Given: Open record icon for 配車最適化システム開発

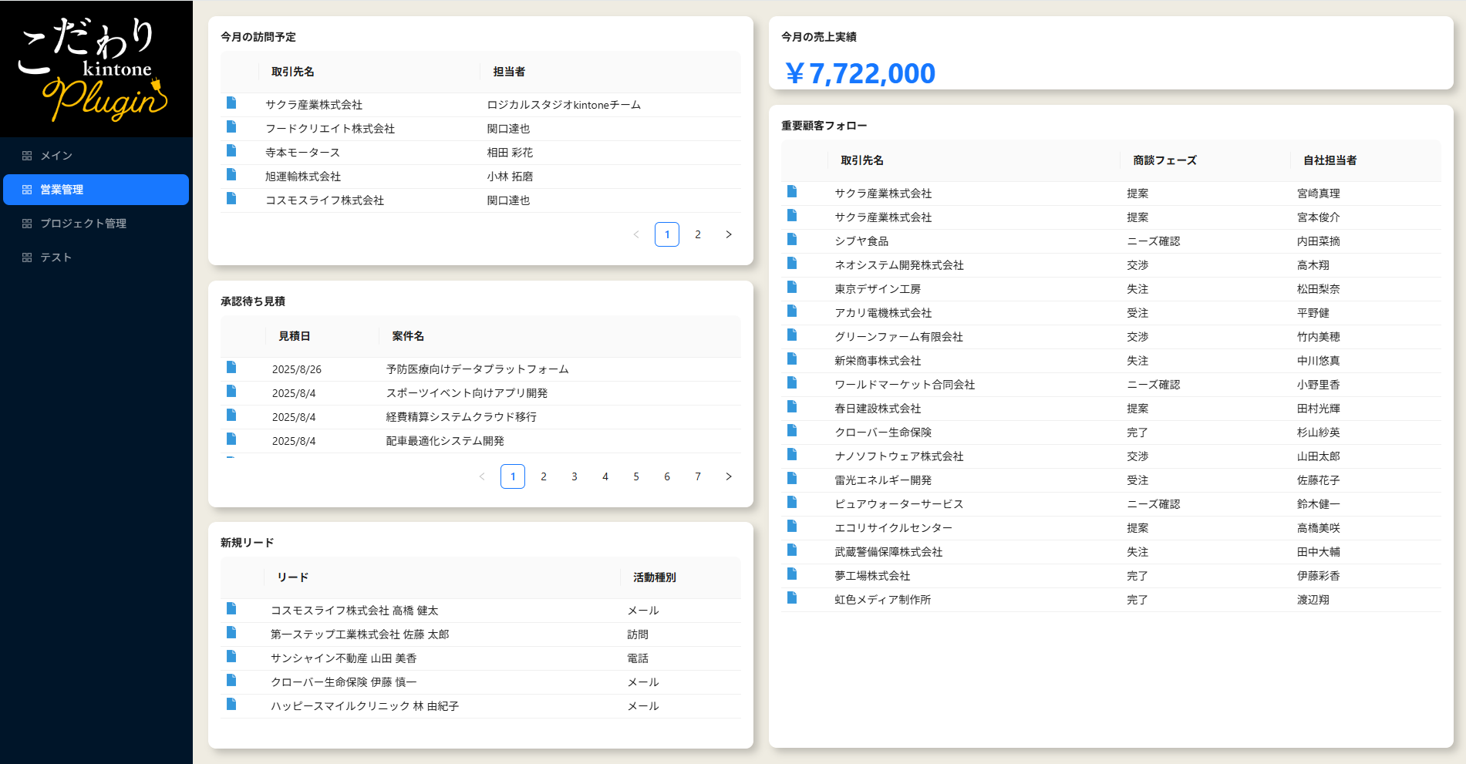Looking at the screenshot, I should tap(231, 439).
